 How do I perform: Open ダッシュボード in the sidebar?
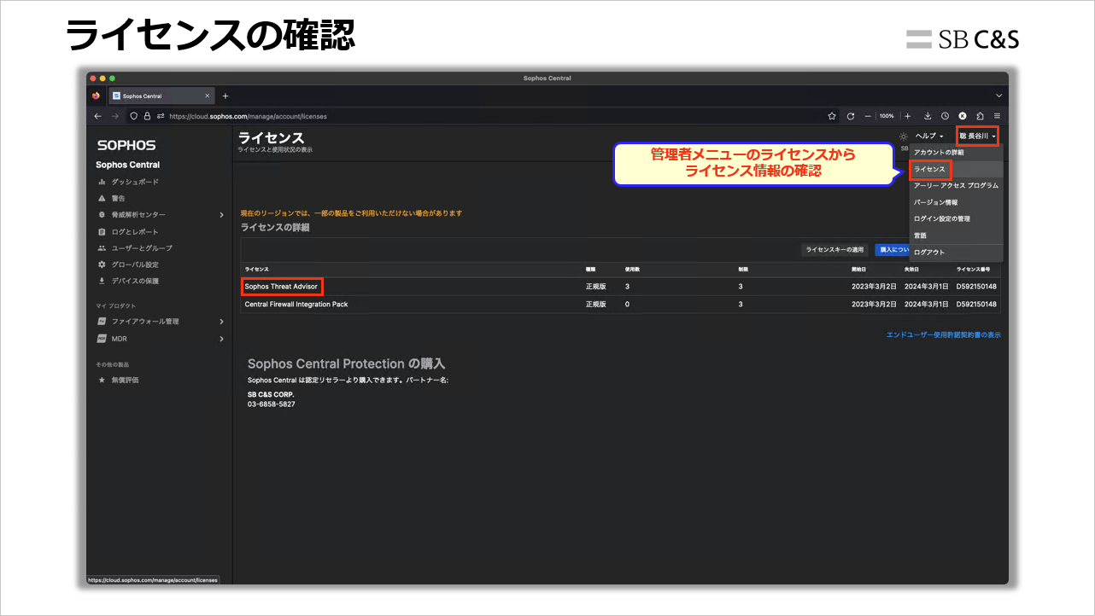coord(135,182)
